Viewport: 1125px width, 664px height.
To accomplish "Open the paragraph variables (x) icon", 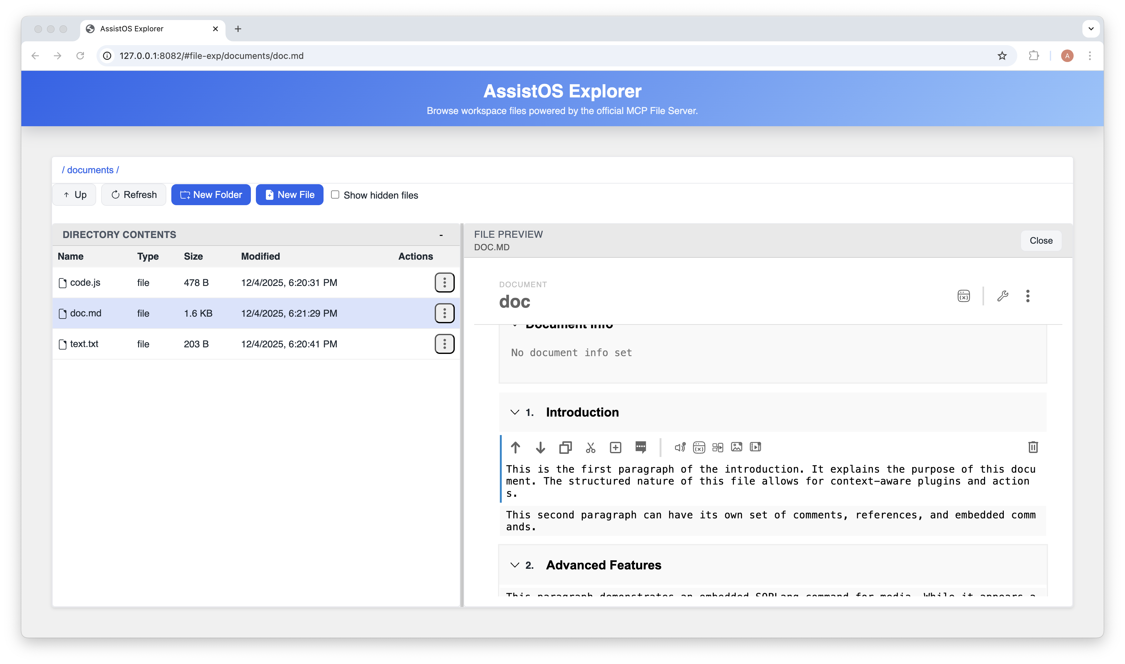I will pos(699,447).
